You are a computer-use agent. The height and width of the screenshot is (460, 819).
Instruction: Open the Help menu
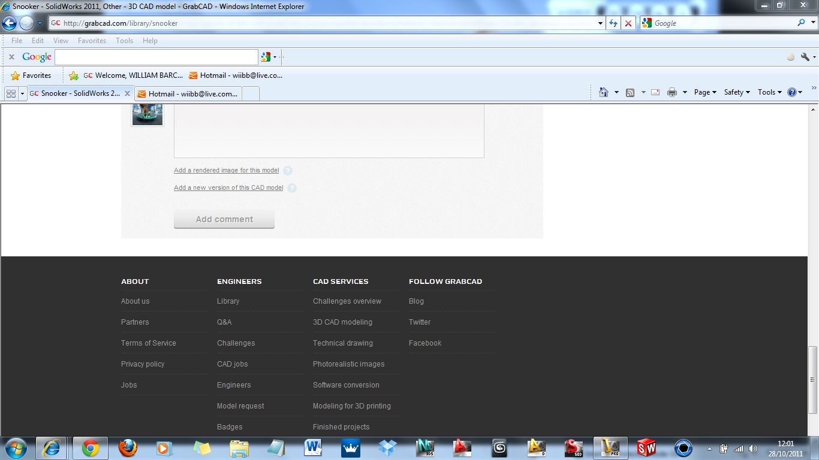(150, 41)
